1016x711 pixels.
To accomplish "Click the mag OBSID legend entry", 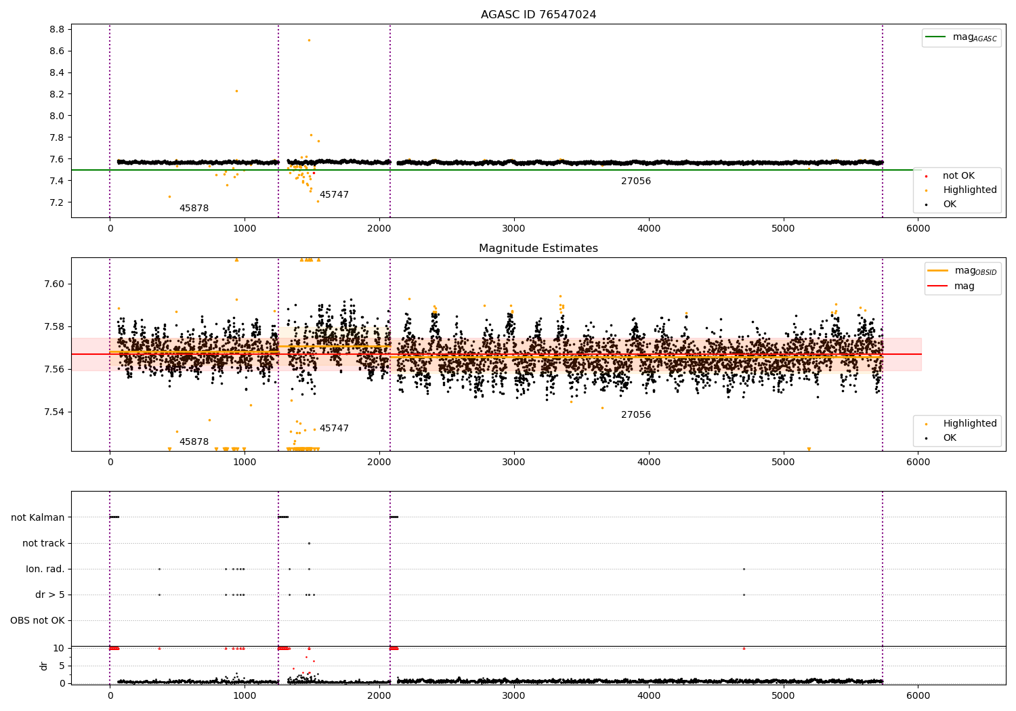I will 962,271.
